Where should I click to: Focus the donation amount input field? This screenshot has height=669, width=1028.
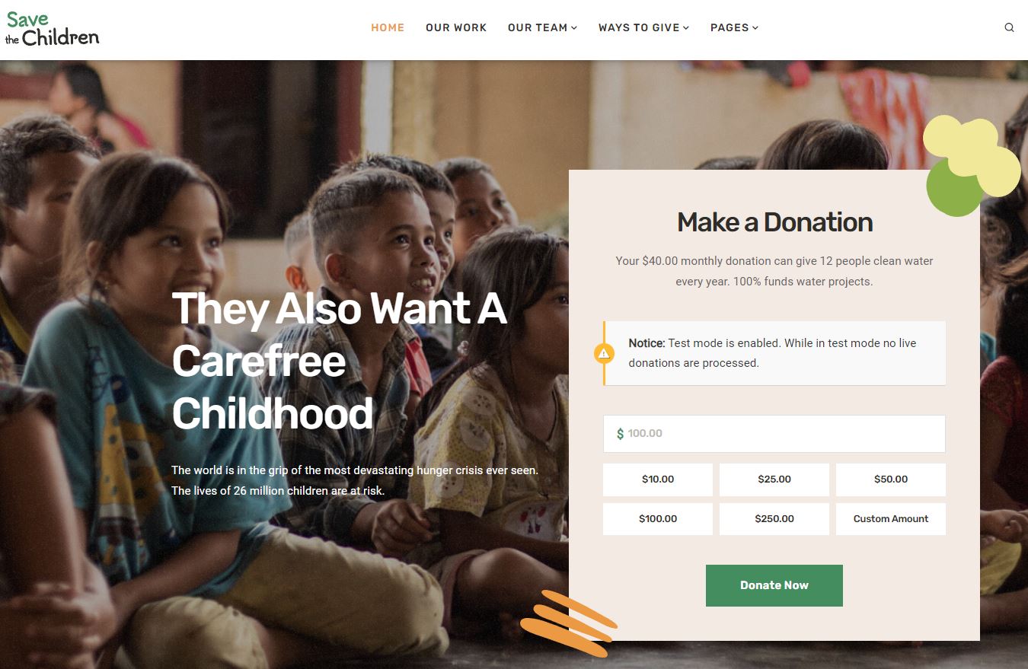774,434
